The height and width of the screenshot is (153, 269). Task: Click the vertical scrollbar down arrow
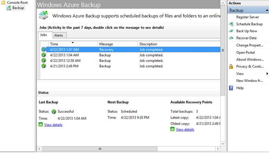point(223,144)
